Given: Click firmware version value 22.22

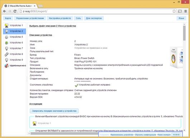Looking at the screenshot, I should click(x=77, y=94).
